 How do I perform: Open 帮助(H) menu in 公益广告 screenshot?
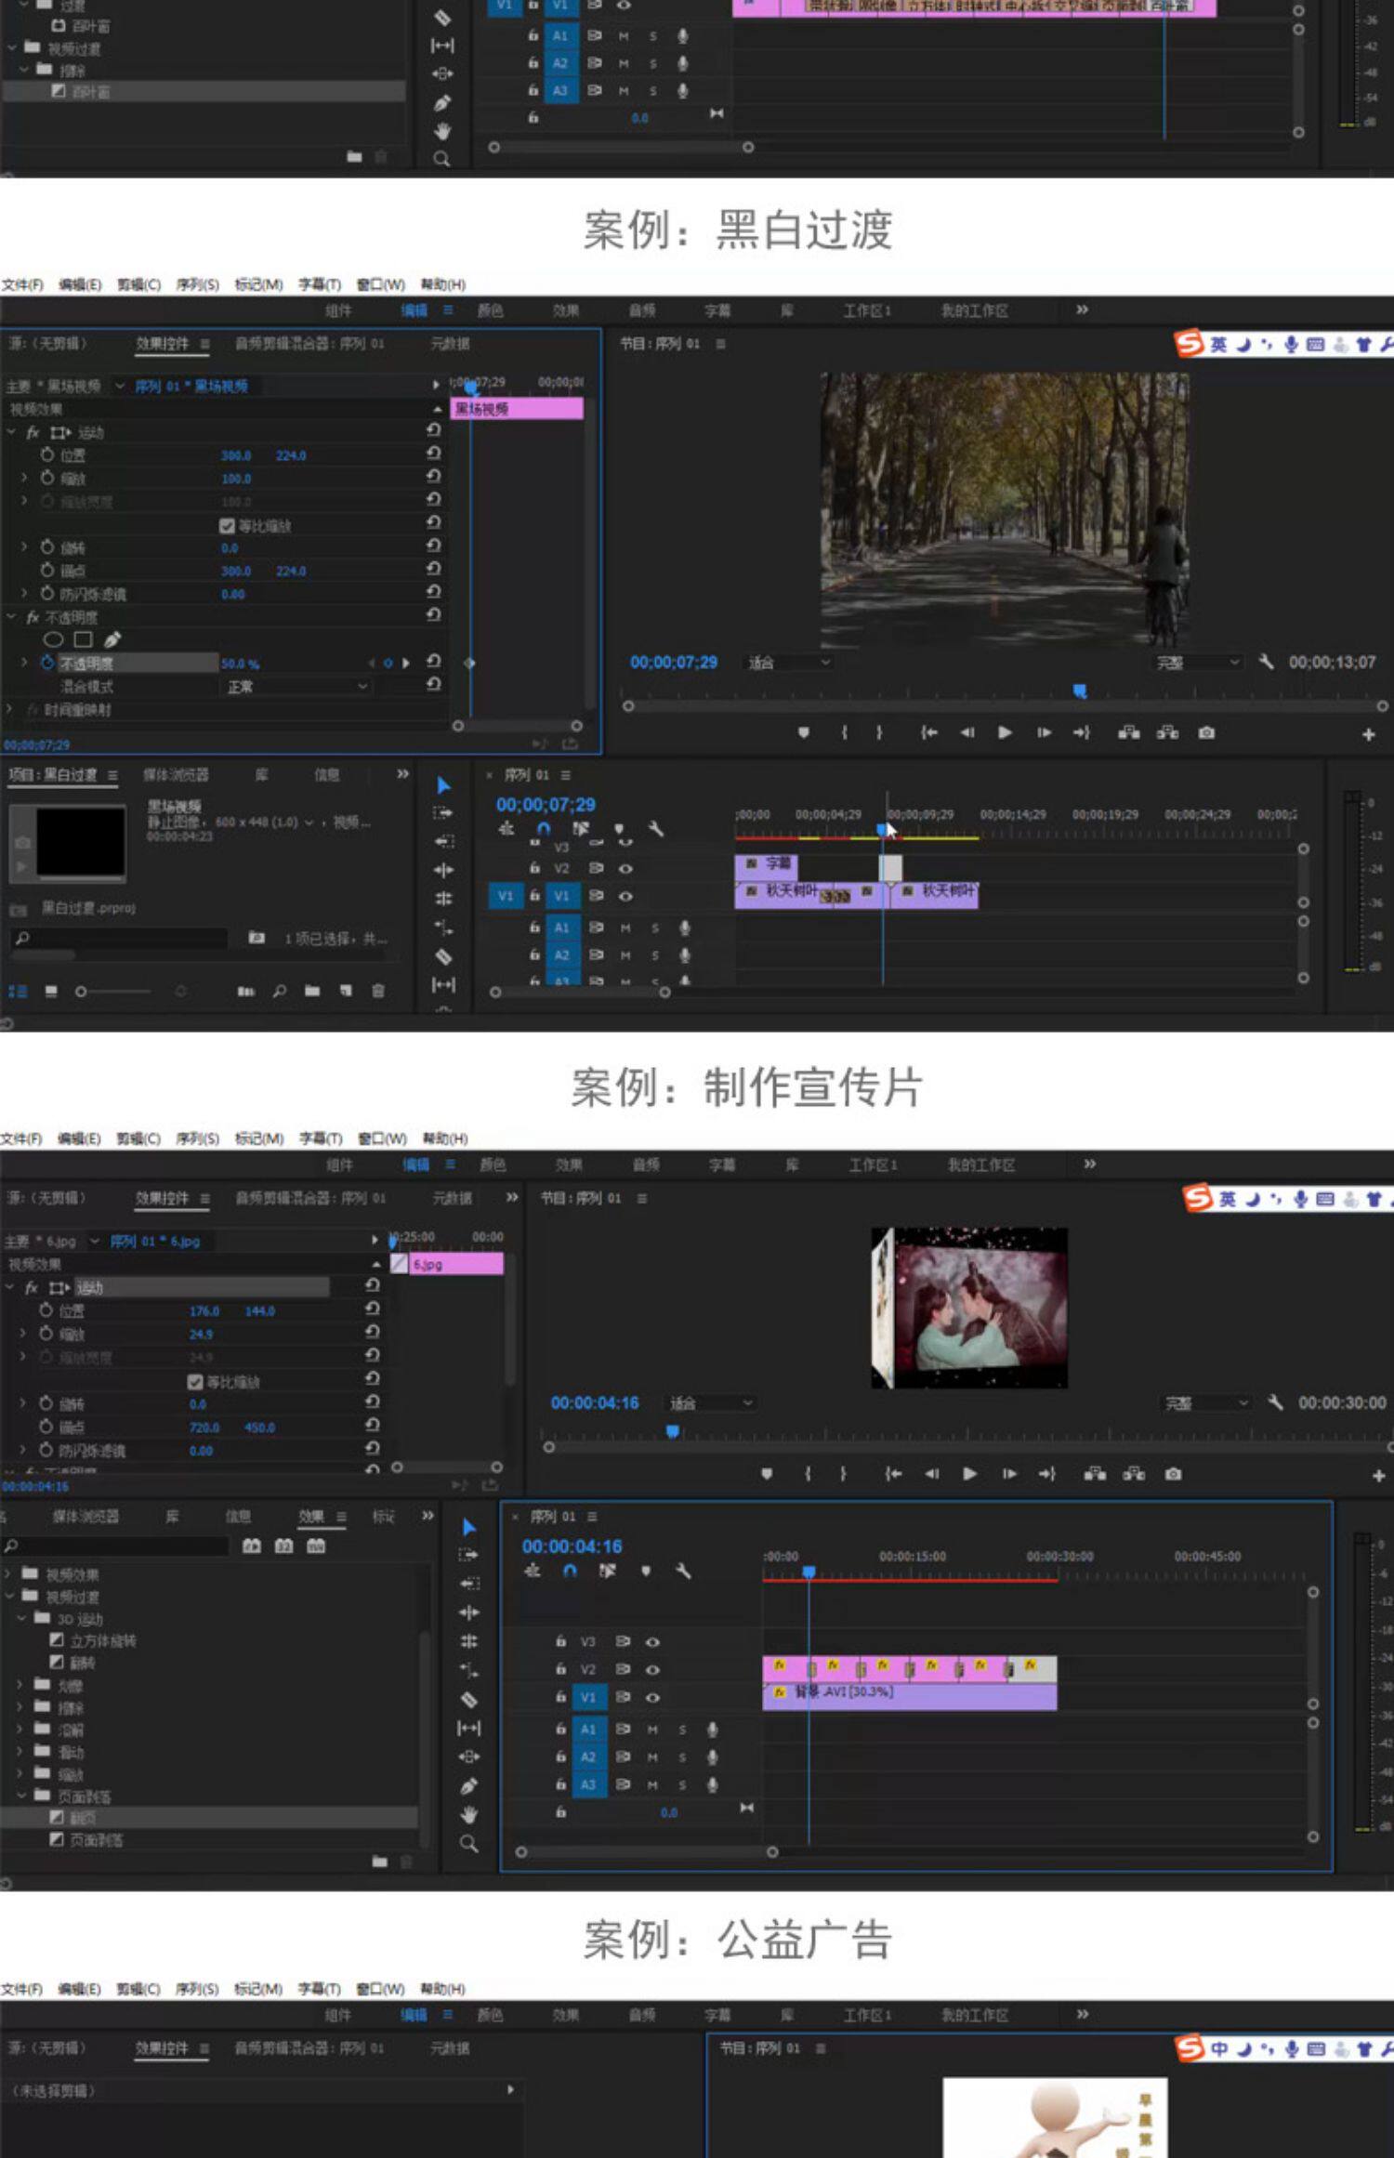coord(442,1989)
